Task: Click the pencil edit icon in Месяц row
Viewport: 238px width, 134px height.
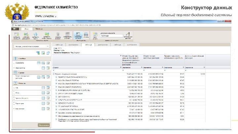Action: pyautogui.click(x=48, y=93)
